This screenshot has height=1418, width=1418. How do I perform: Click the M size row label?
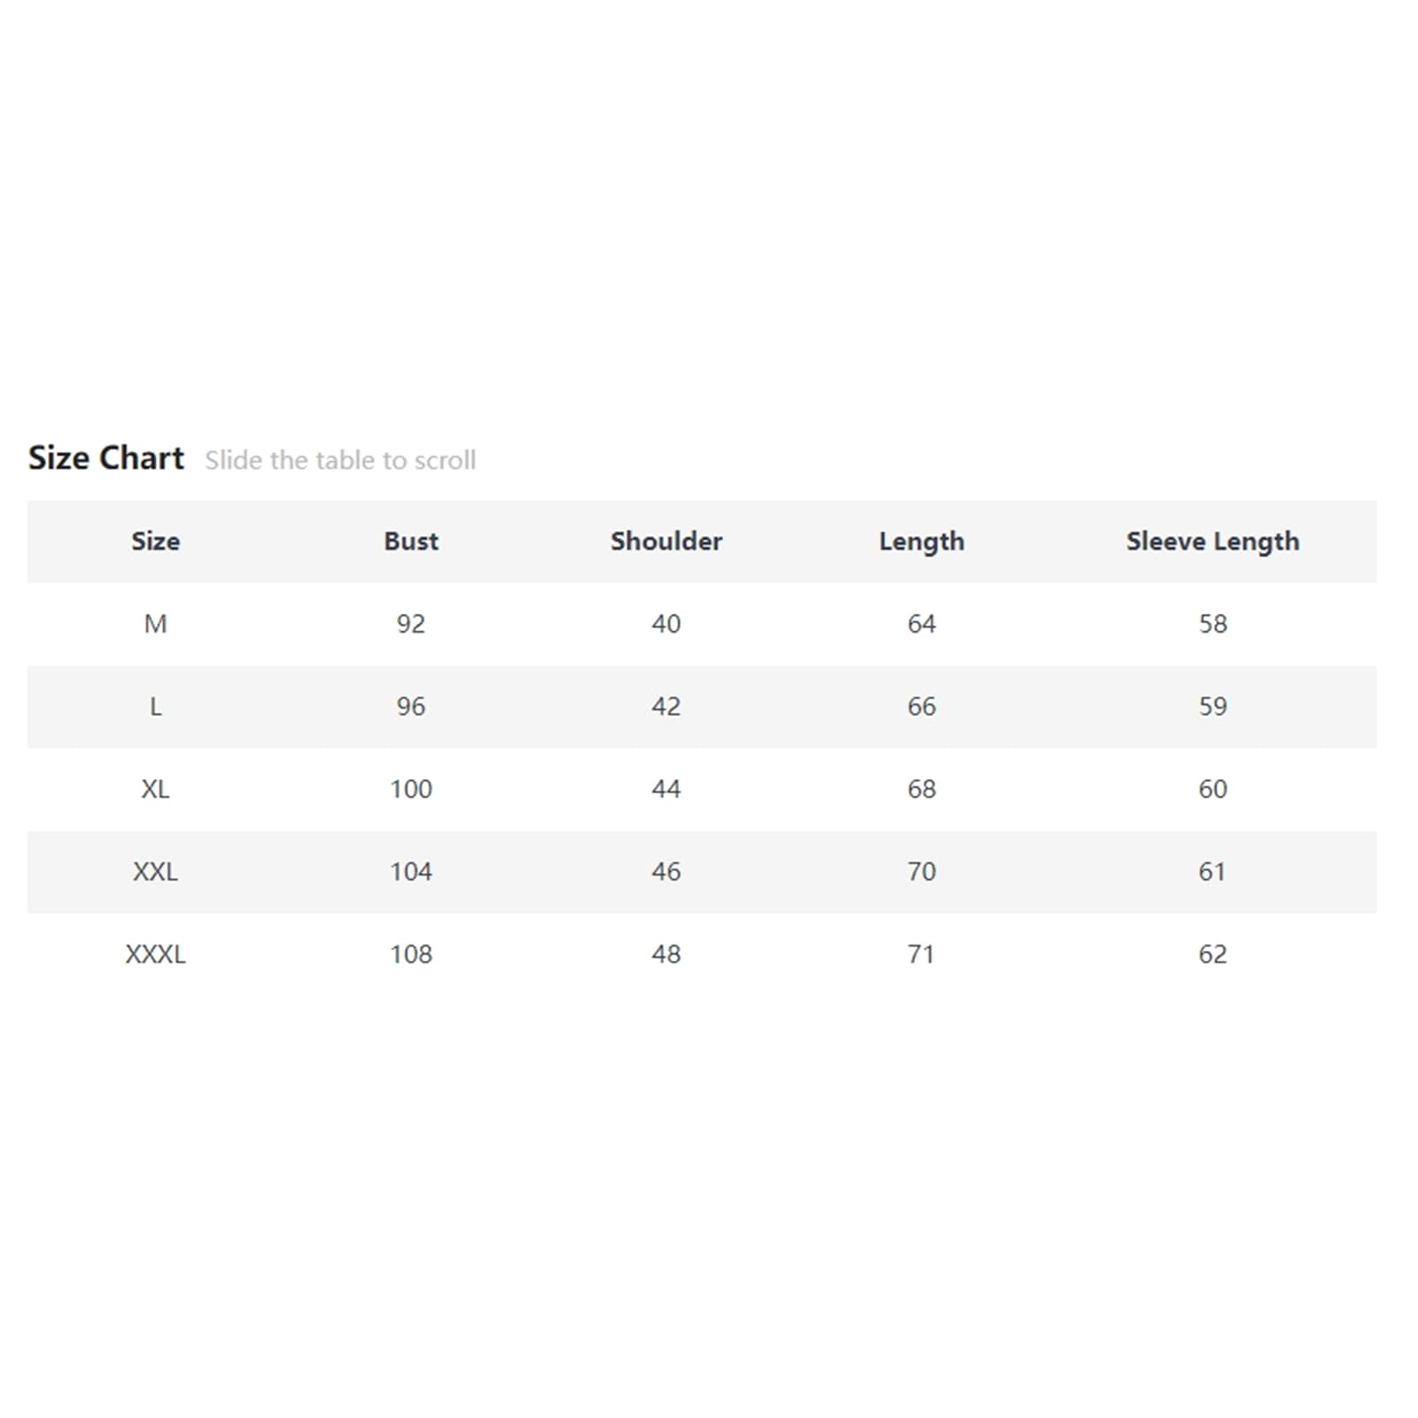[x=155, y=624]
